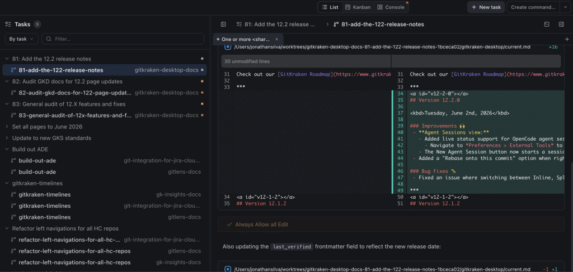This screenshot has height=272, width=573.
Task: Select the 81-add-the-122-release-notes worktree row
Action: [105, 70]
